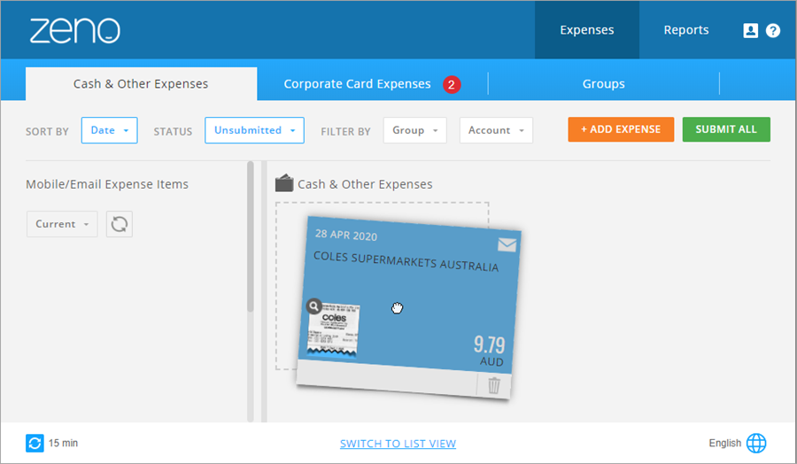Click the 9.79 AUD amount
This screenshot has height=464, width=797.
(x=490, y=352)
